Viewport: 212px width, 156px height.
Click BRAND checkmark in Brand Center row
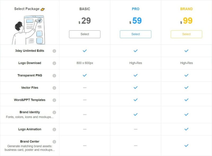(186, 145)
